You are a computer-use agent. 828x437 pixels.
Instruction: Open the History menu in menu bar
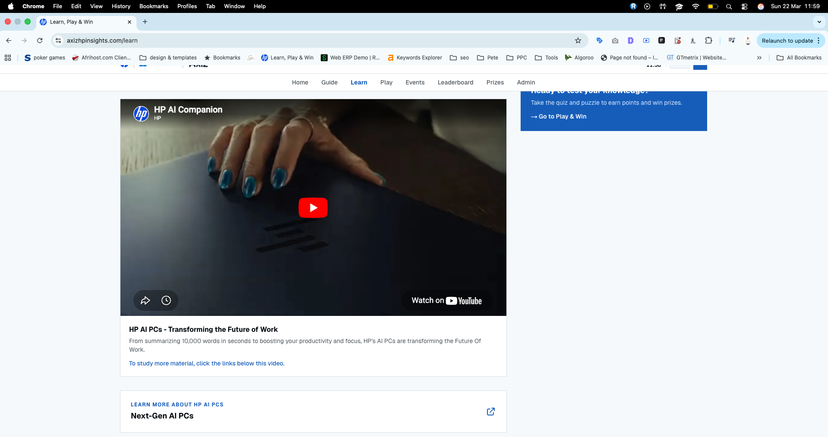(121, 6)
